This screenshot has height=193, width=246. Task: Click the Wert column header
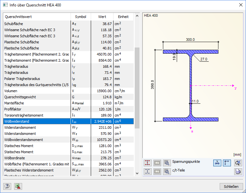pos(102,17)
